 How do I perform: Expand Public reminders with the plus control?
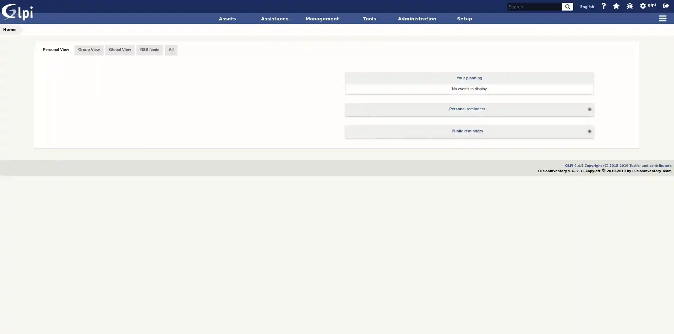click(589, 131)
